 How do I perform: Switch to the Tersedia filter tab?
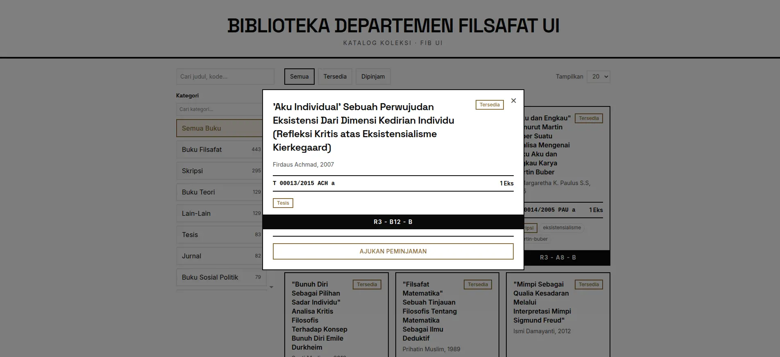pyautogui.click(x=335, y=77)
